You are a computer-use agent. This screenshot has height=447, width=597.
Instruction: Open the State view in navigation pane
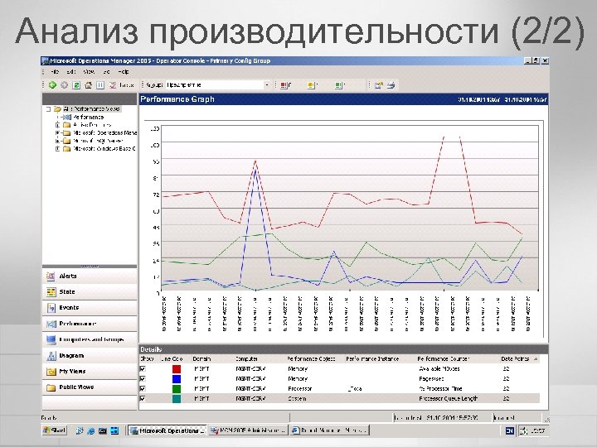tap(90, 292)
